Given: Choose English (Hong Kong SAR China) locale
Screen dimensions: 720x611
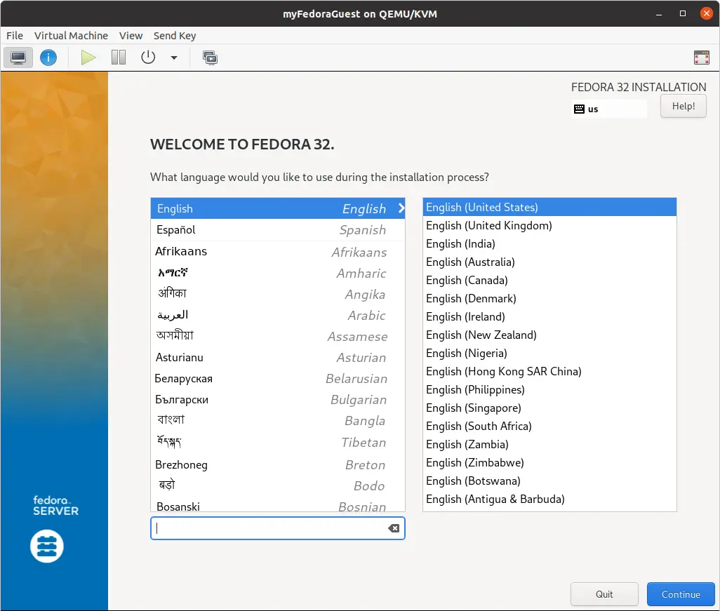Looking at the screenshot, I should [x=549, y=371].
